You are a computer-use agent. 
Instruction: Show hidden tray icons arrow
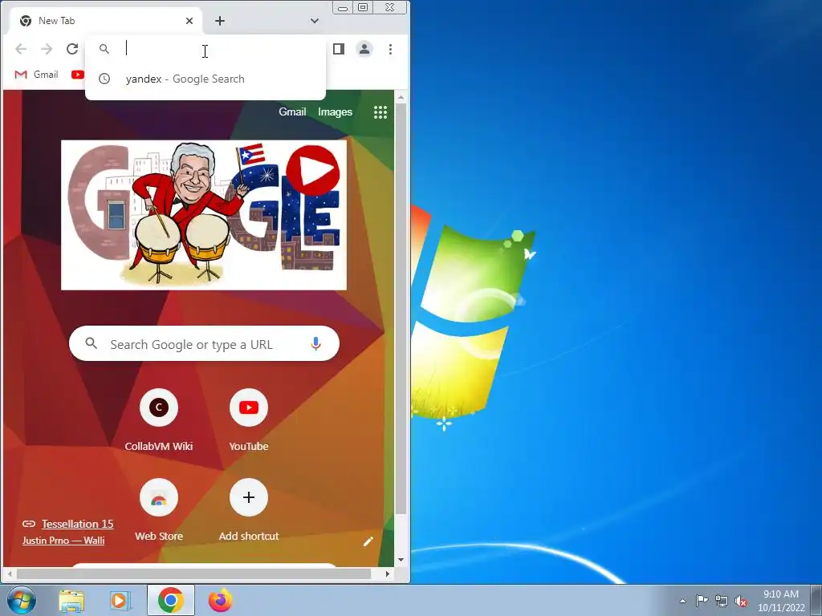tap(682, 601)
